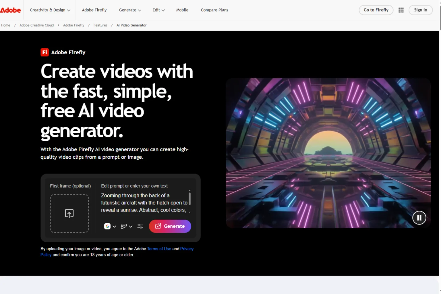The width and height of the screenshot is (441, 294).
Task: Click the AI Video Generator breadcrumb text
Action: 131,25
